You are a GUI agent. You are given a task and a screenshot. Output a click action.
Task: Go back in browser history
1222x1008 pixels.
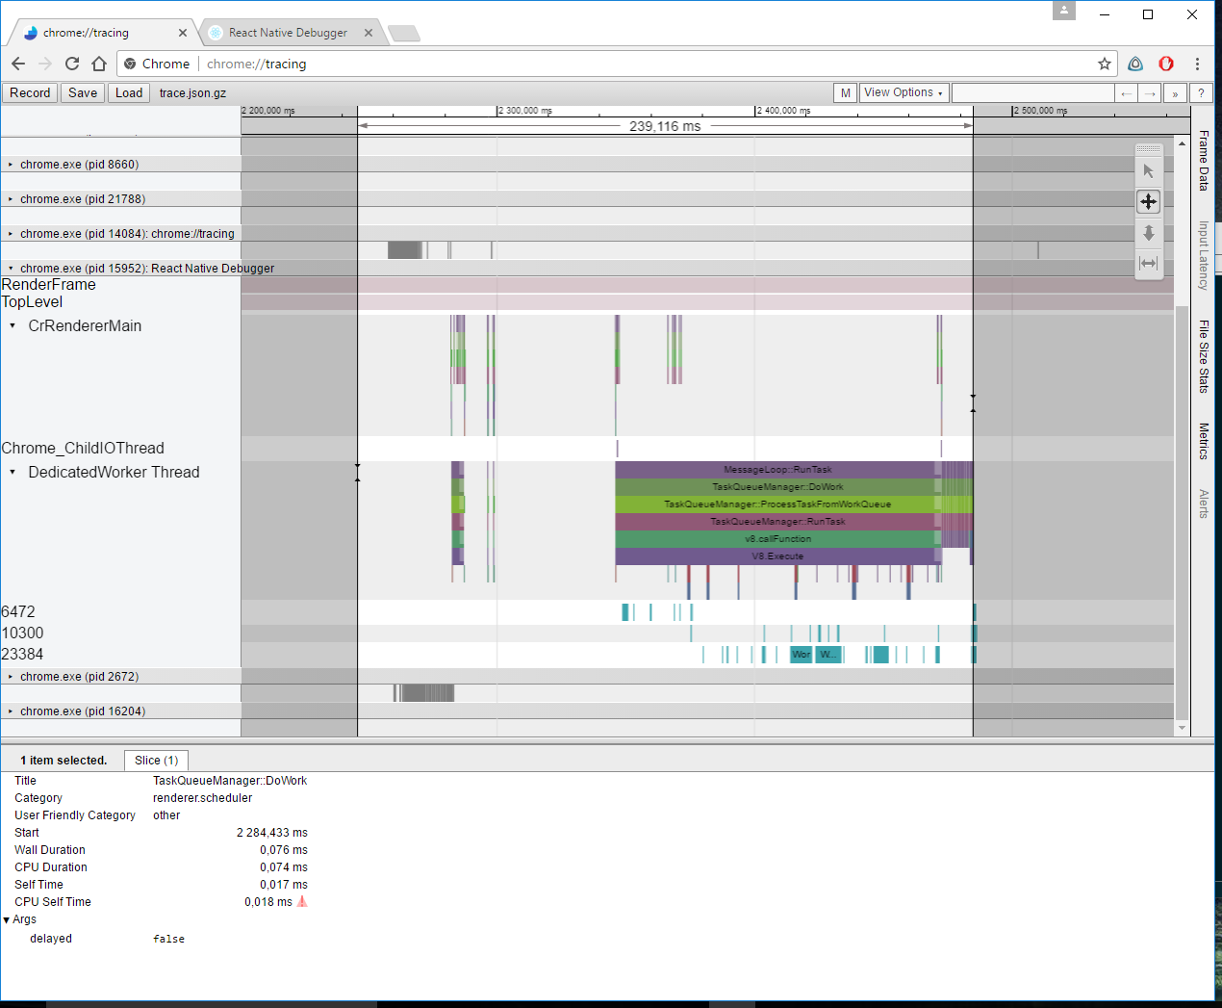coord(18,64)
